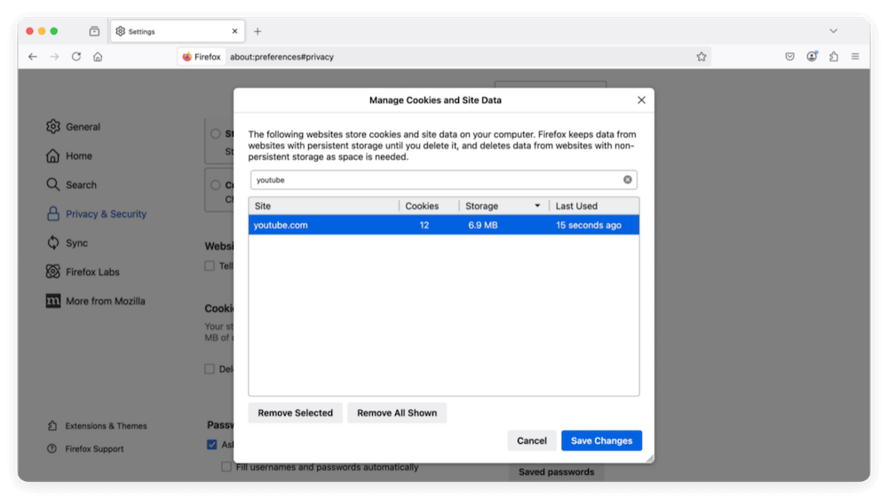
Task: Click the 15 seconds ago cell
Action: point(589,225)
